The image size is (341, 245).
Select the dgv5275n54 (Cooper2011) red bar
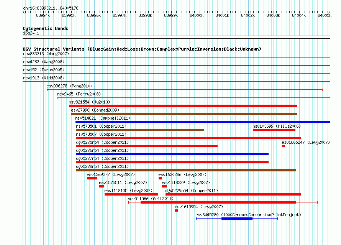(147, 146)
